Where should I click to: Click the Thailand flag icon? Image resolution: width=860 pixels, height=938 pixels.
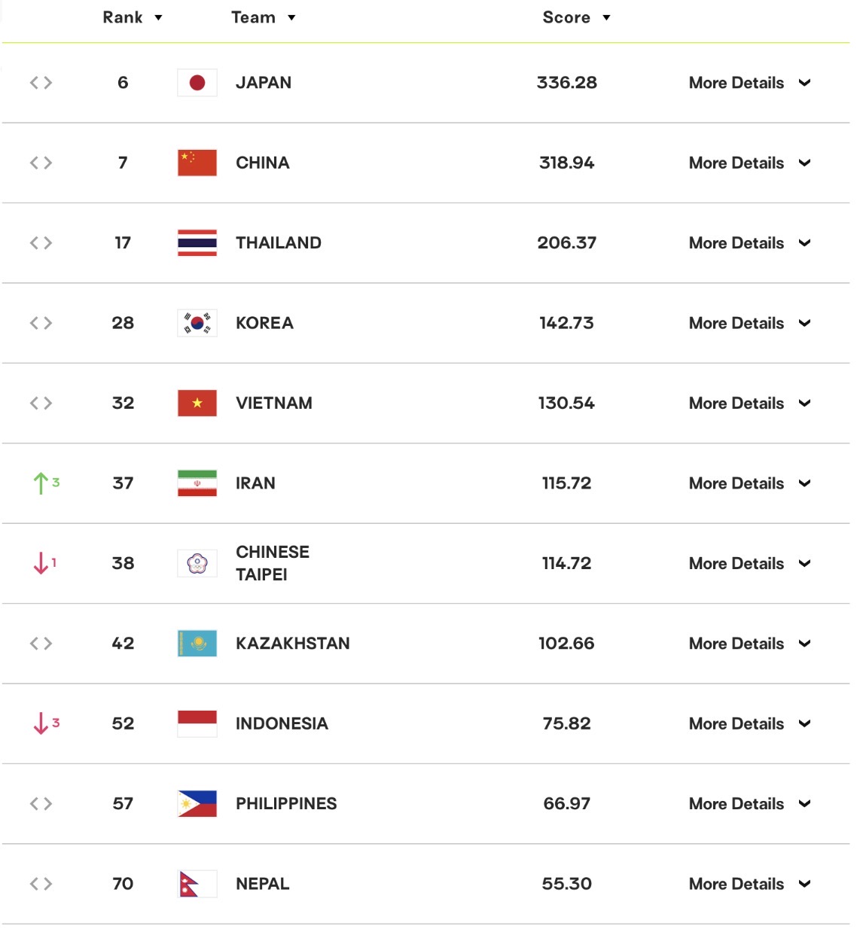pos(197,243)
